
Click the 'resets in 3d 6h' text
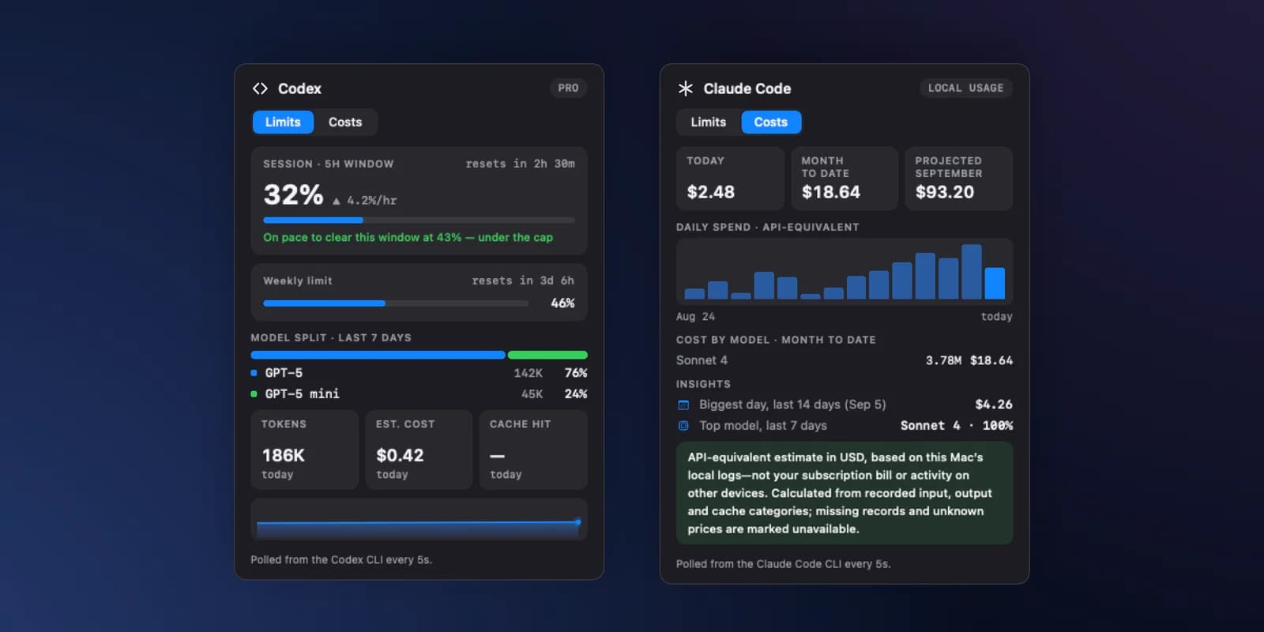point(523,280)
